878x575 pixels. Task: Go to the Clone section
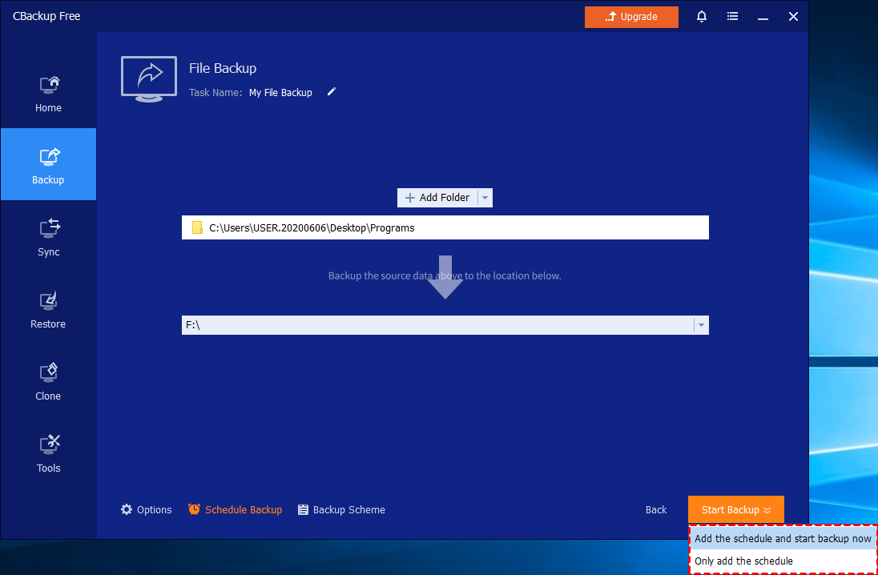pyautogui.click(x=48, y=381)
